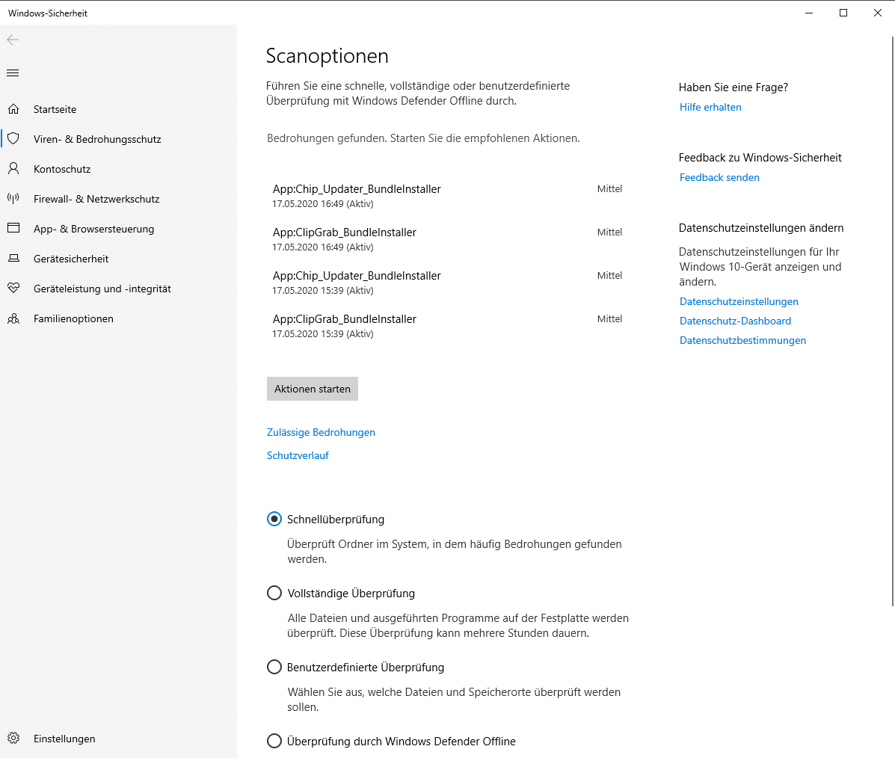Select the Benutzerdefinierte Überprüfung radio button
Viewport: 895px width, 758px height.
click(274, 667)
